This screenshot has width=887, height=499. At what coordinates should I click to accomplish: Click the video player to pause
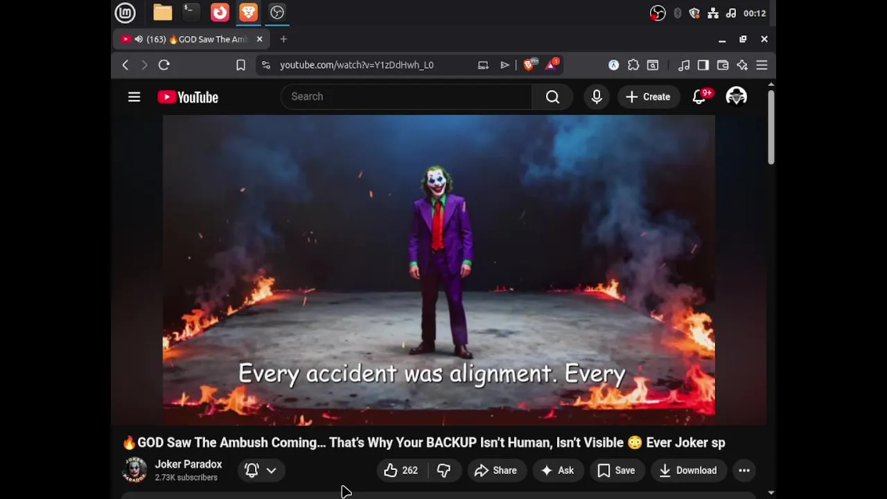point(439,270)
